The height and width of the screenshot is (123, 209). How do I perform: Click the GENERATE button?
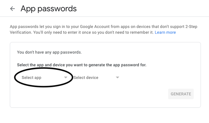point(181,94)
